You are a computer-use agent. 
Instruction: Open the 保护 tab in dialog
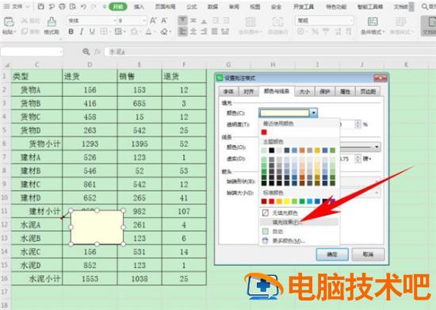(x=325, y=91)
